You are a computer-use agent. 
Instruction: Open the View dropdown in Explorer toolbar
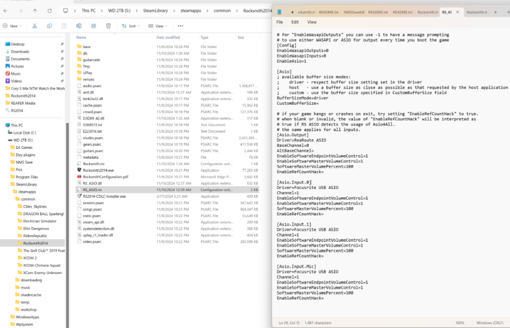[158, 26]
